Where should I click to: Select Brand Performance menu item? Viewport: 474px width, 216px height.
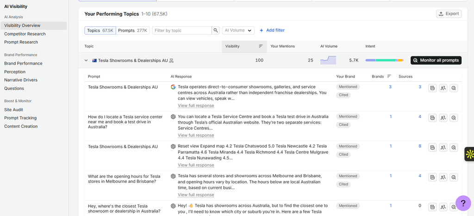(23, 64)
